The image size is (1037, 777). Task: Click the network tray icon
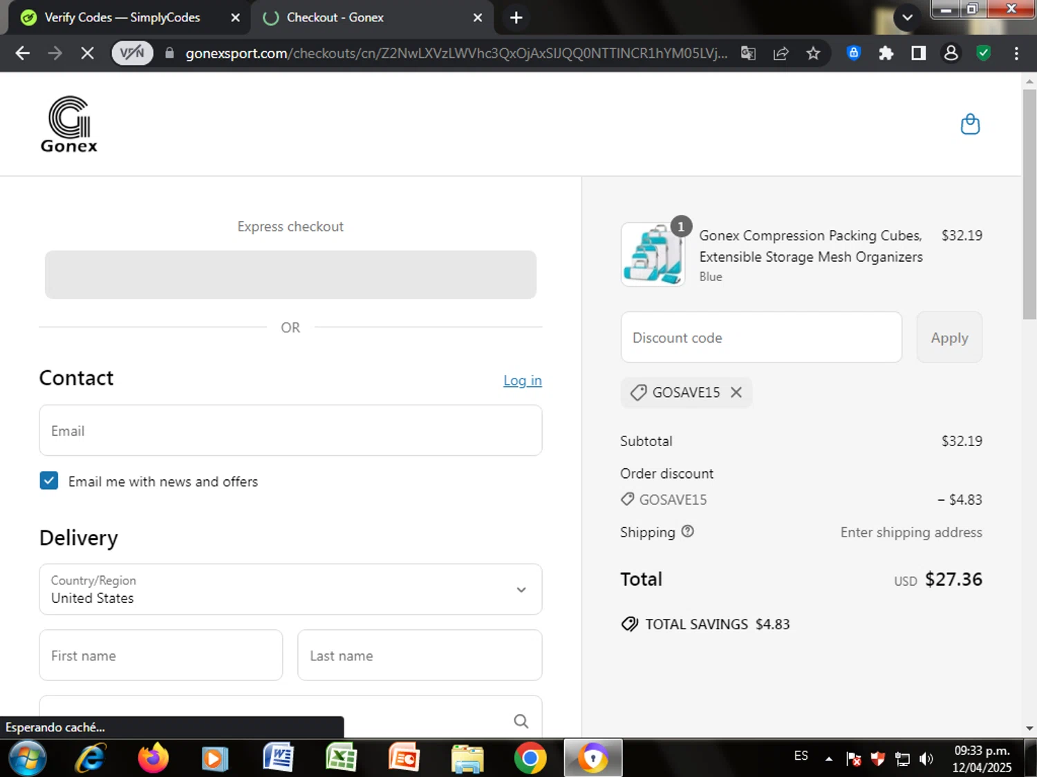[902, 759]
